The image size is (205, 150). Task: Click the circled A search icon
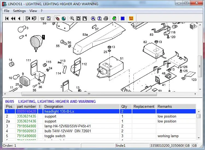[93, 18]
